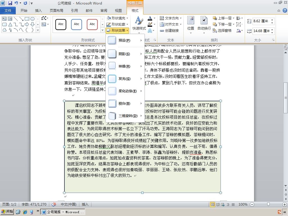
Task: Save document with Quick Access save icon
Action: point(10,3)
